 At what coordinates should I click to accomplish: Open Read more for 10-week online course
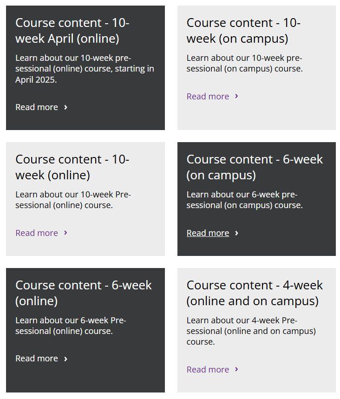pos(37,233)
